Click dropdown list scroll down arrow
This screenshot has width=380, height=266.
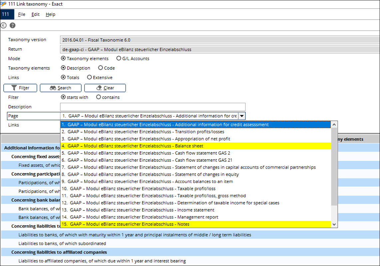334,224
